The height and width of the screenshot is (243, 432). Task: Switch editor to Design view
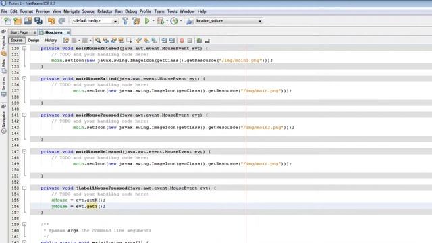tap(34, 40)
